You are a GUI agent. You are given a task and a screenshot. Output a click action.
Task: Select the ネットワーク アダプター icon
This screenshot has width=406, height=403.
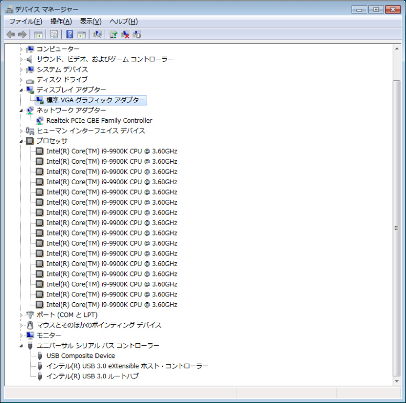pyautogui.click(x=30, y=111)
